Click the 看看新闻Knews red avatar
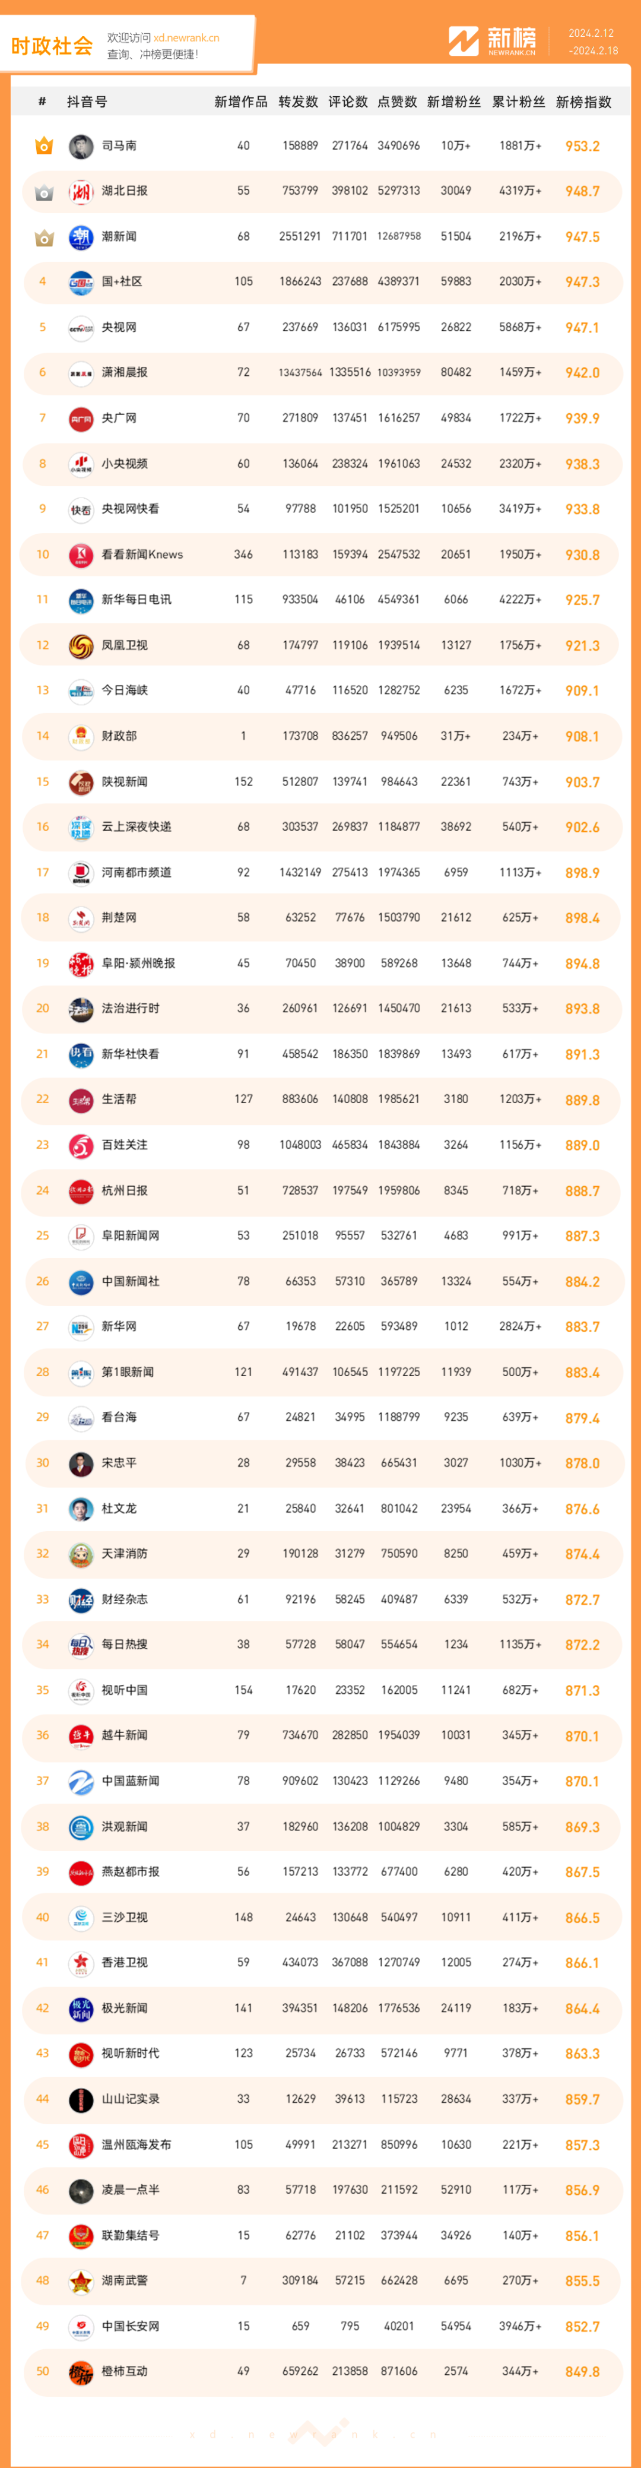641x2468 pixels. click(x=81, y=555)
